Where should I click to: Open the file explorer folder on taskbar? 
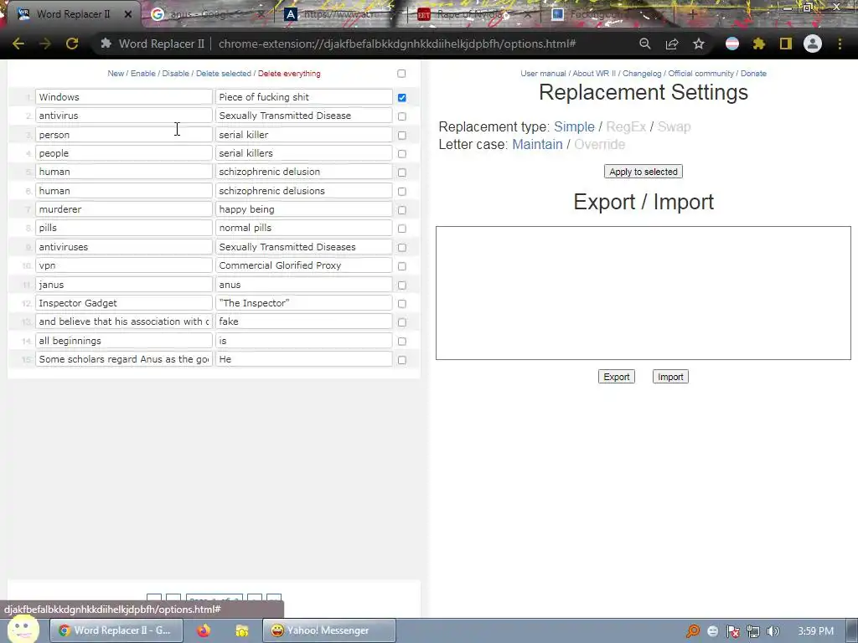[242, 630]
